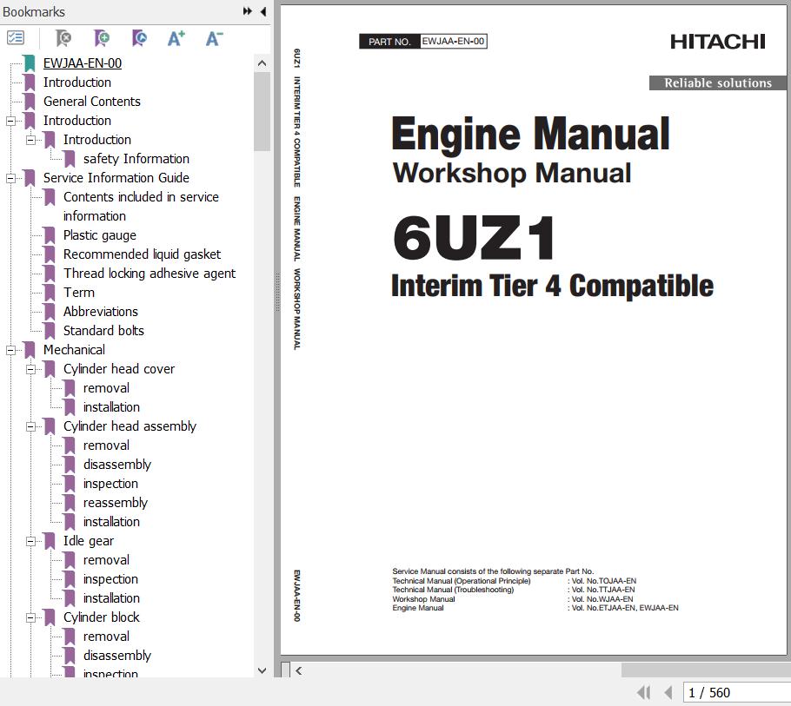Screen dimensions: 791x706
Task: Decrease bookmark text size with A-
Action: (214, 38)
